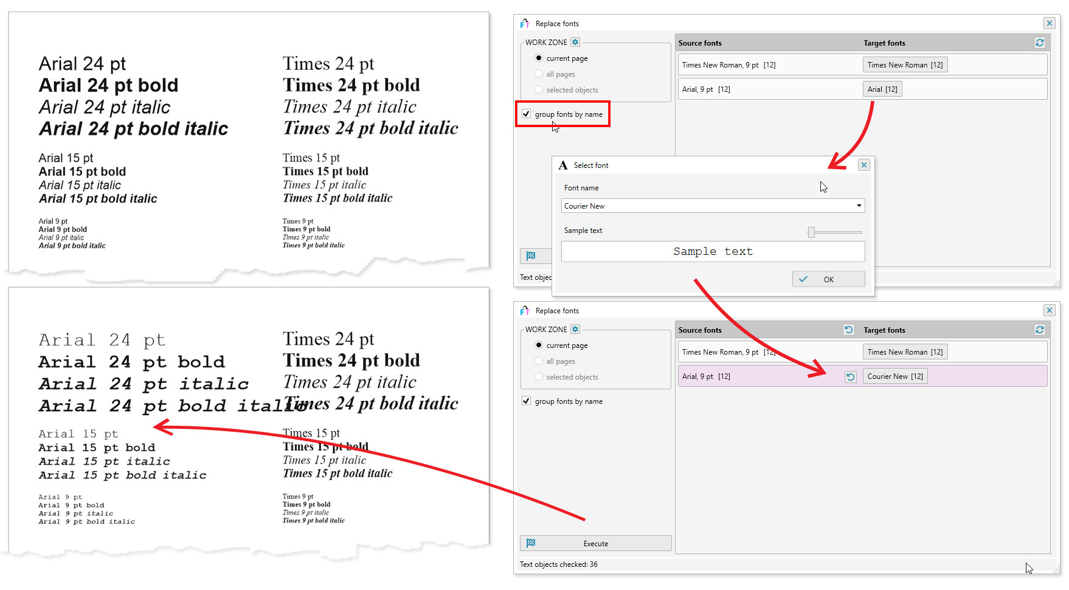Close the Select font dialog
1069x590 pixels.
pos(864,165)
